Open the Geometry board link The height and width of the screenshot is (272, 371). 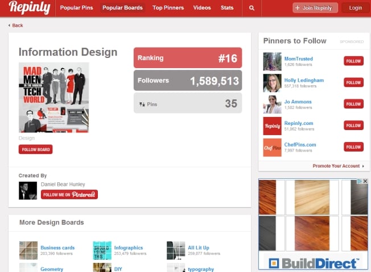coord(52,269)
